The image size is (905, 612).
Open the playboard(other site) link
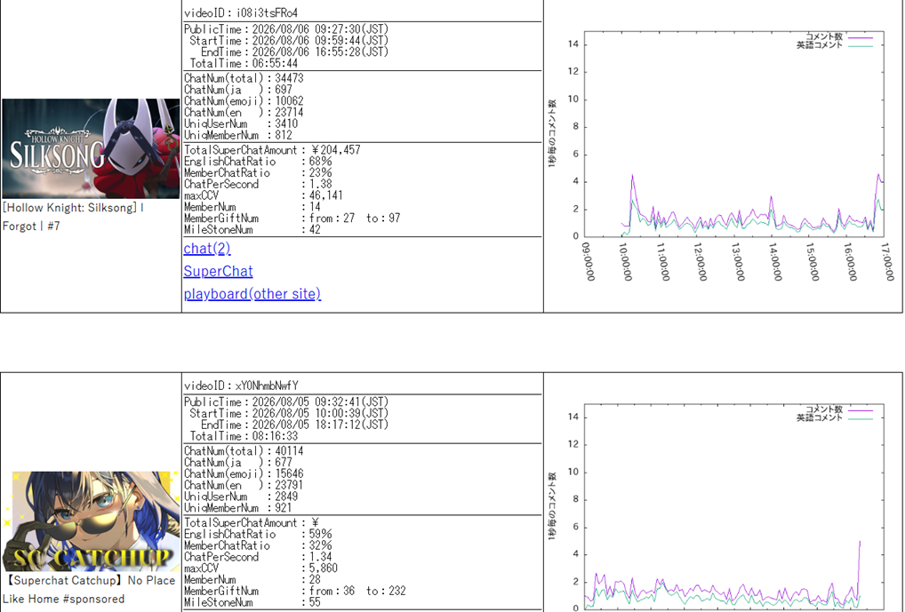coord(252,294)
